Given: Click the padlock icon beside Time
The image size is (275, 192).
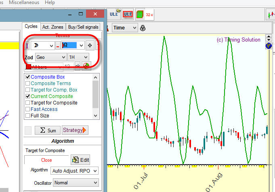Looking at the screenshot, I should point(143,28).
